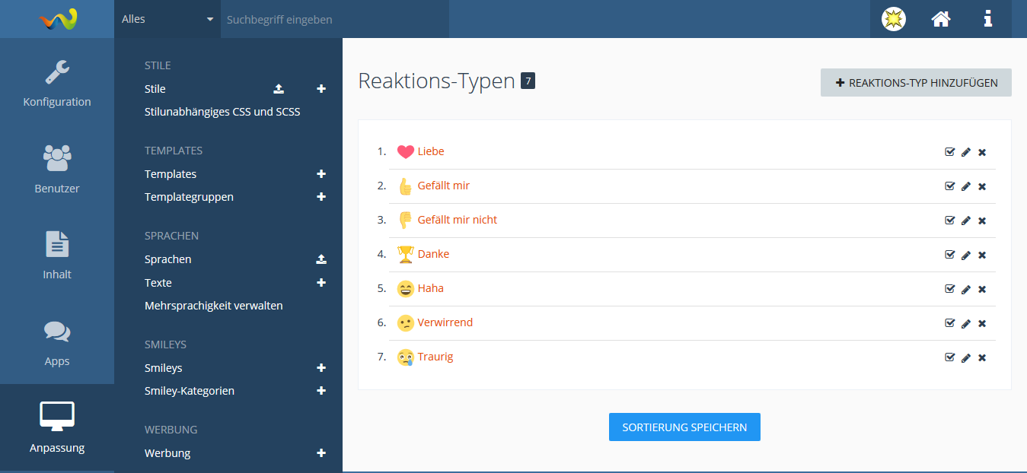Click plus next to Templategruppen
The height and width of the screenshot is (473, 1027).
tap(321, 197)
